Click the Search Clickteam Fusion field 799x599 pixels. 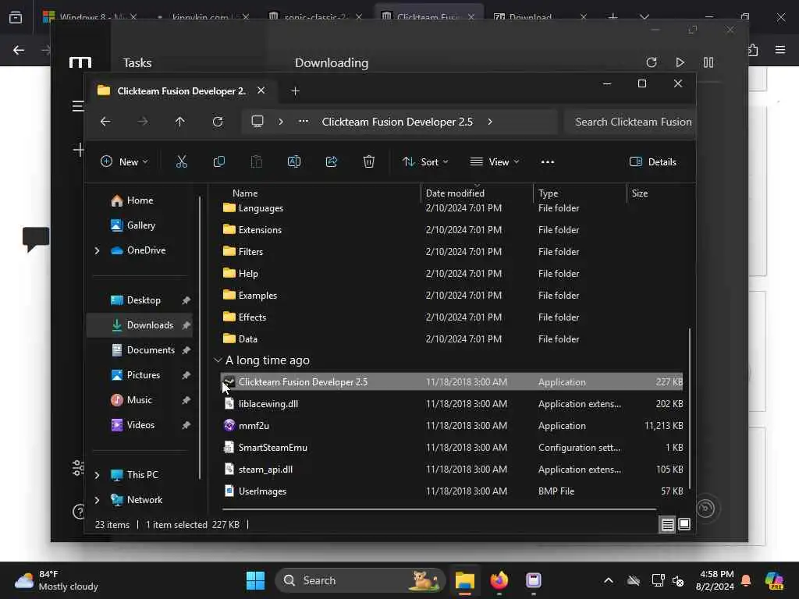pos(630,122)
